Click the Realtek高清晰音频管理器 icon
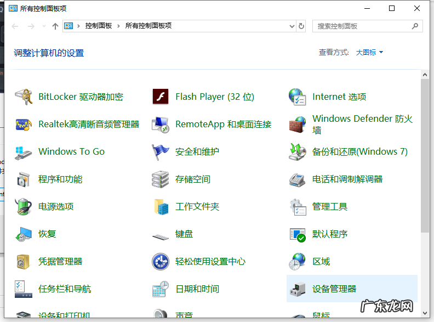Image resolution: width=434 pixels, height=322 pixels. 24,125
